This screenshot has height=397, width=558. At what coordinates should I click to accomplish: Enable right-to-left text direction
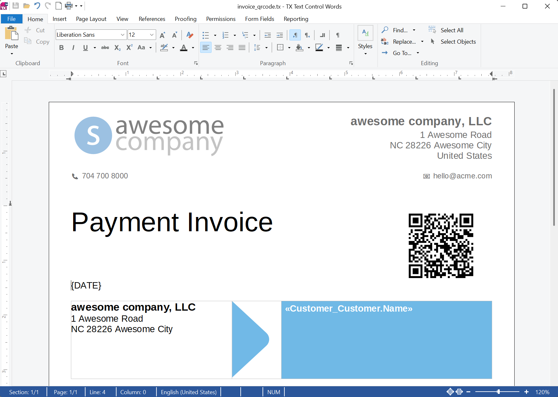pos(307,35)
